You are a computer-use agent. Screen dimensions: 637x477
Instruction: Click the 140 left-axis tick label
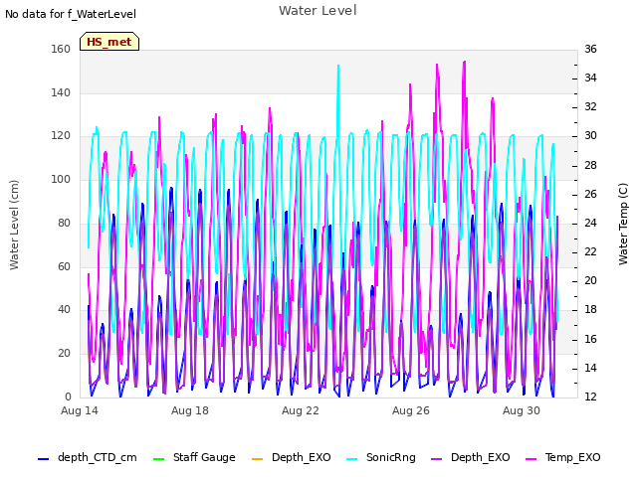[x=61, y=92]
